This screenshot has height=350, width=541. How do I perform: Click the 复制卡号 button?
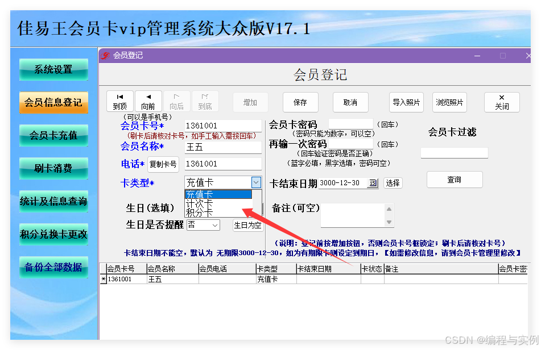[163, 164]
